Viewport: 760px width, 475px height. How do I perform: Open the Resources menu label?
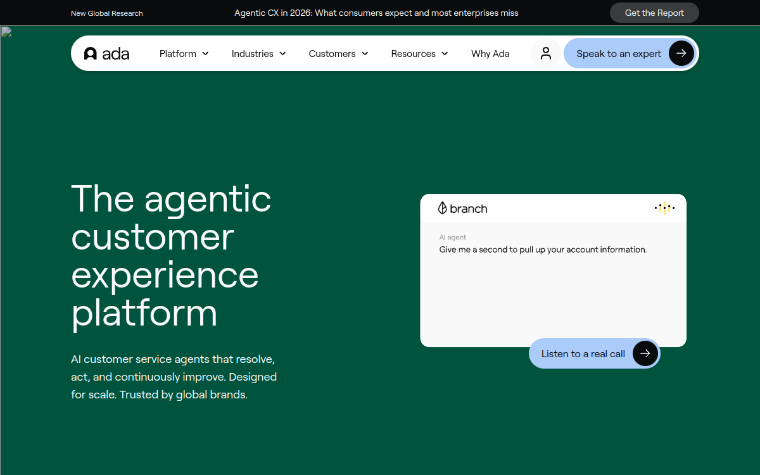point(414,54)
